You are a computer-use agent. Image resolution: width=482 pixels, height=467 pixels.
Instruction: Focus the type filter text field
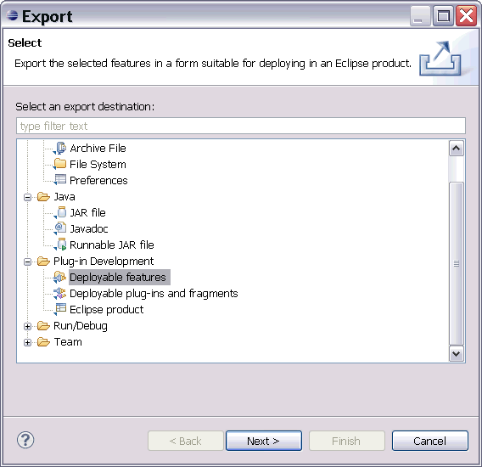coord(241,126)
